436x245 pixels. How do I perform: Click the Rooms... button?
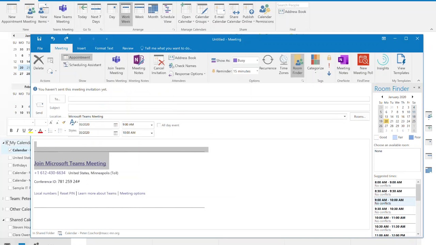(360, 116)
